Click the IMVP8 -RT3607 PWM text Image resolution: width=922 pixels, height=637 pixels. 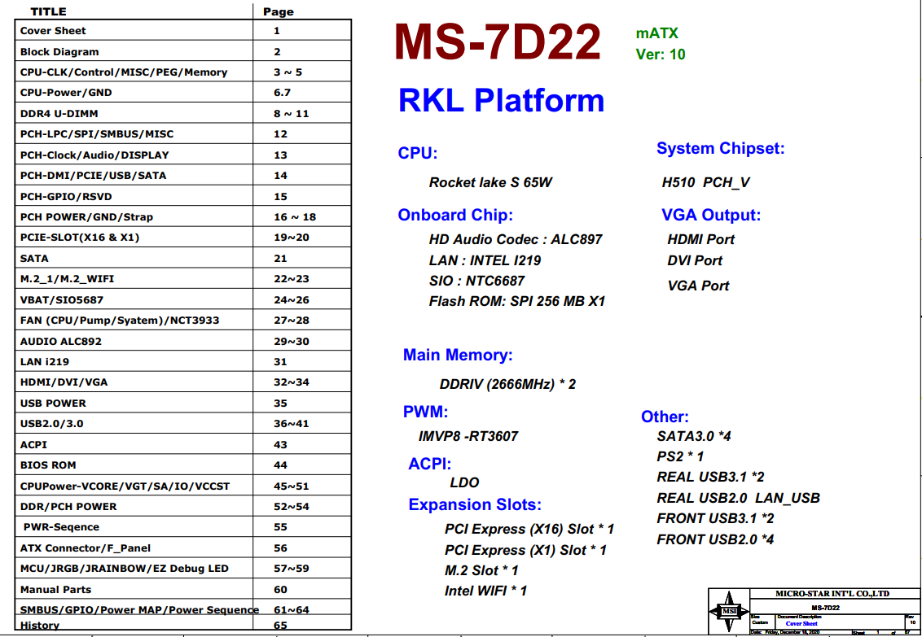click(468, 436)
